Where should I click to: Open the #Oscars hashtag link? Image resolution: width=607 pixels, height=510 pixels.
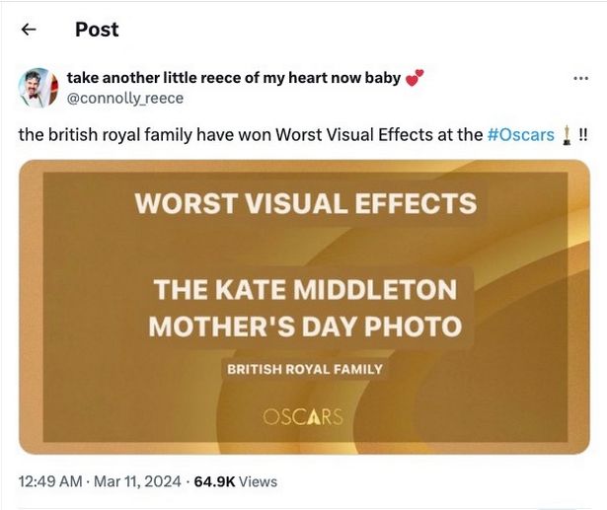coord(520,134)
